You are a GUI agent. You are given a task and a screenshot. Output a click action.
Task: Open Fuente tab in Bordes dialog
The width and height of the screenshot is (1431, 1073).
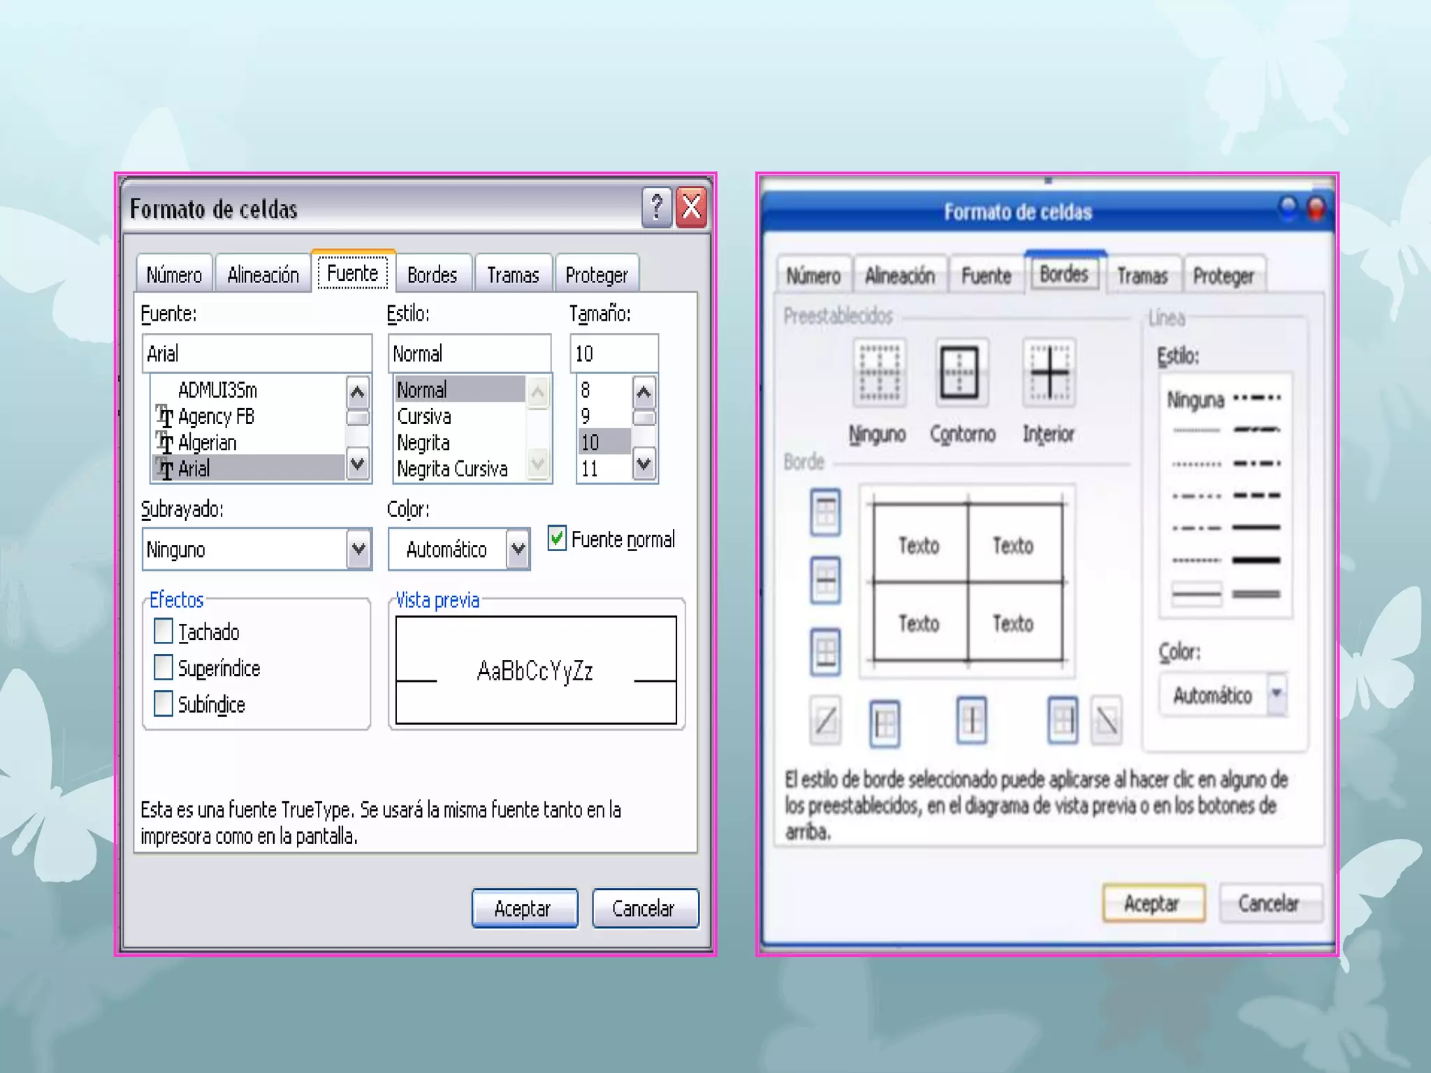pyautogui.click(x=986, y=276)
